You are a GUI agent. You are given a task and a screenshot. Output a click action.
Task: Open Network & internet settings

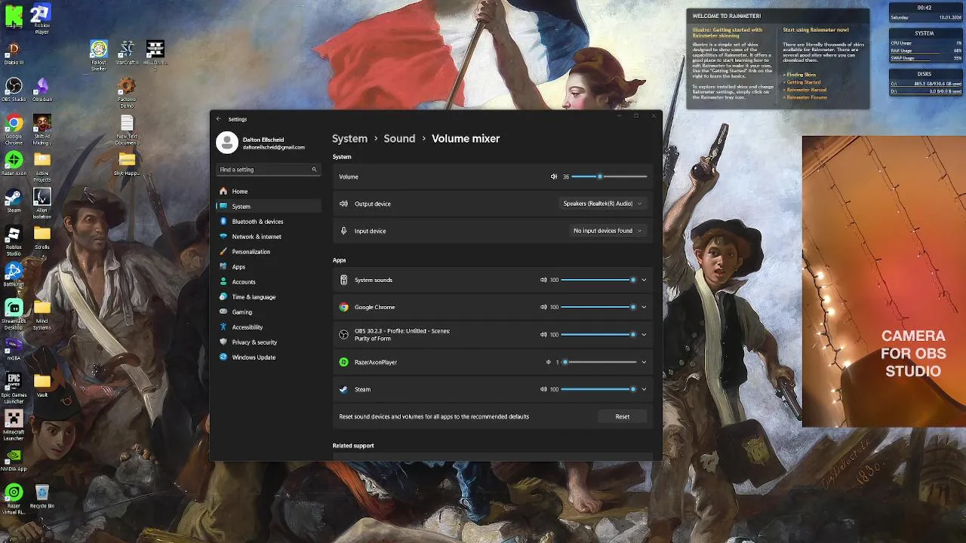(x=268, y=237)
